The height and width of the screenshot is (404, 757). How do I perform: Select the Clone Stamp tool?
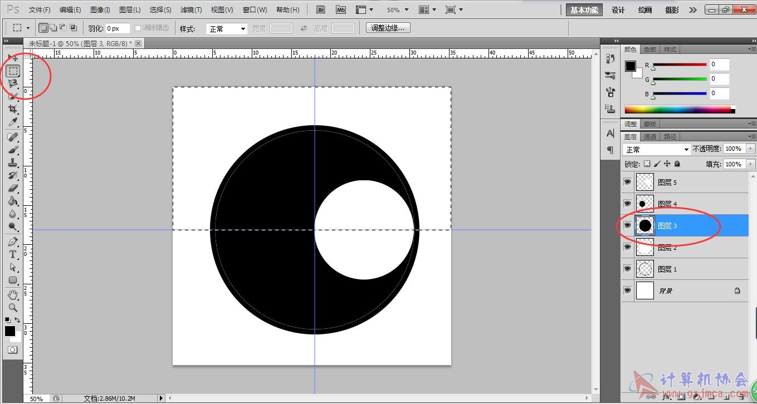(x=13, y=162)
